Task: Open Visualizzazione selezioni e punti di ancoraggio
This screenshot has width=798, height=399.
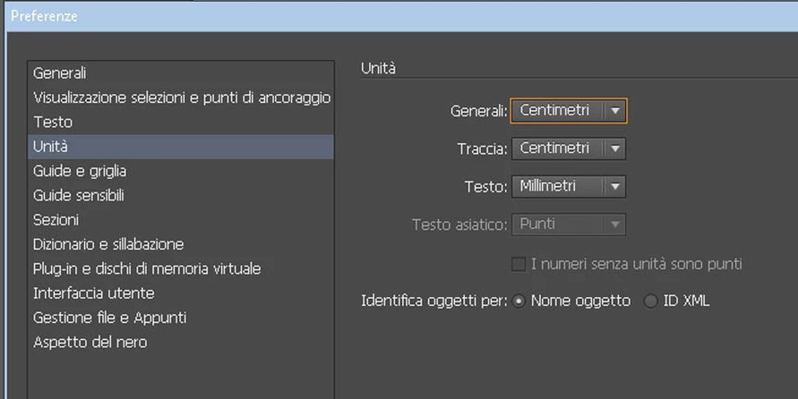Action: (x=181, y=98)
